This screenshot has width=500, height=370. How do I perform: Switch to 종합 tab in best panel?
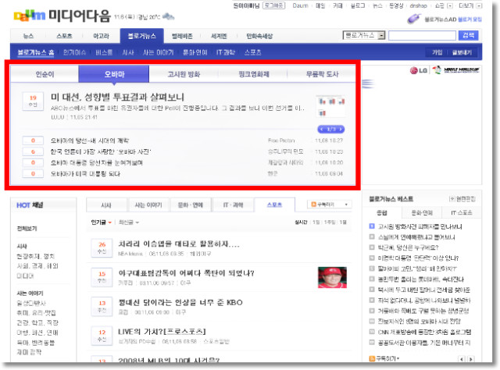tap(382, 212)
